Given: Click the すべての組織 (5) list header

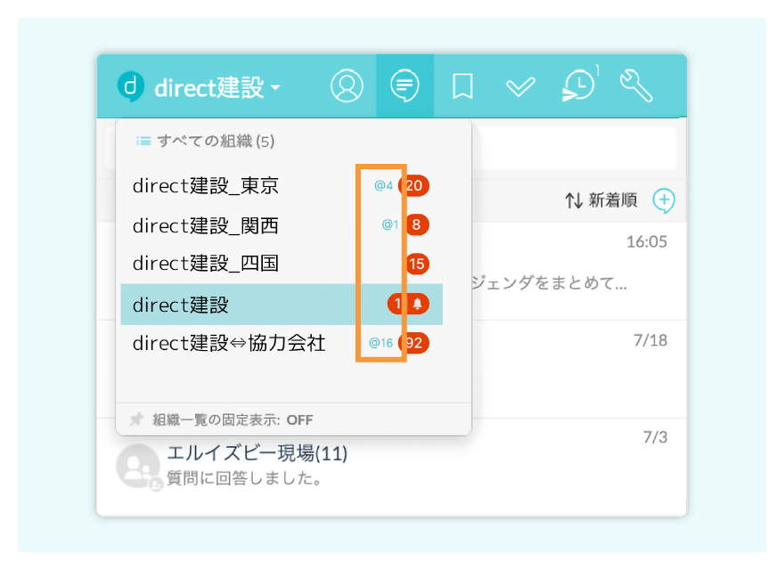Looking at the screenshot, I should point(206,141).
